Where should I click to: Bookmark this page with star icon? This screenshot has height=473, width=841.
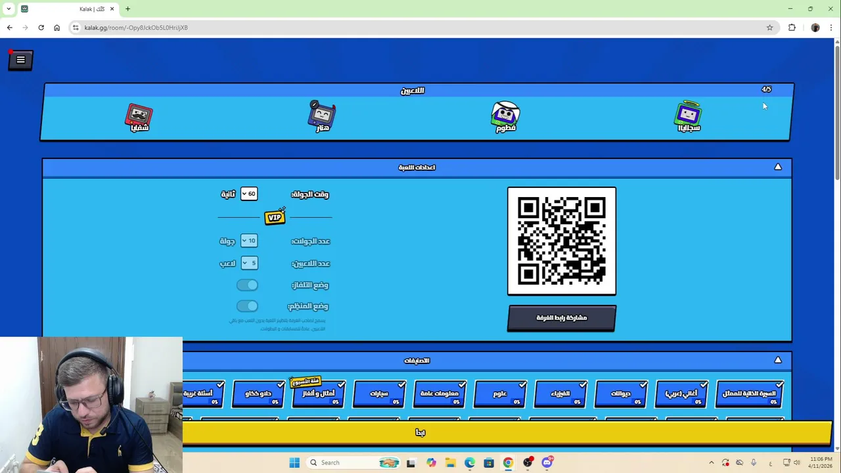[769, 28]
